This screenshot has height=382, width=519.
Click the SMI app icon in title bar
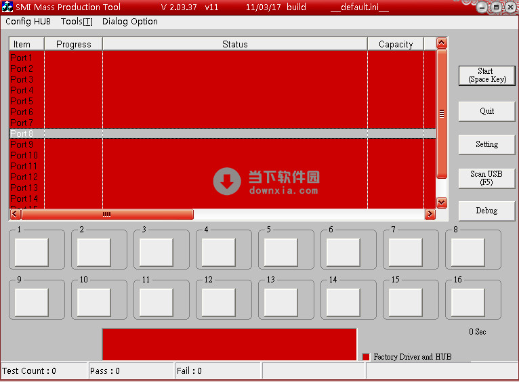coord(7,7)
